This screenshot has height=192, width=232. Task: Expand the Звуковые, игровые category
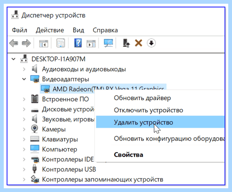point(24,119)
